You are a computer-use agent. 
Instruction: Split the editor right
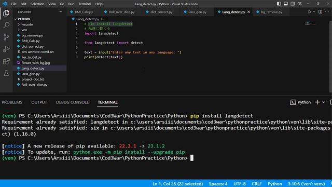coord(321,12)
